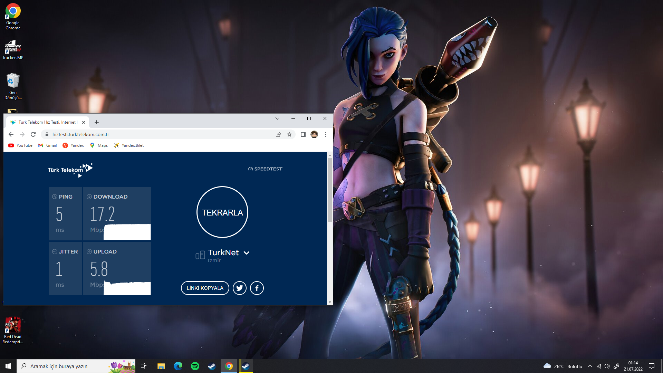This screenshot has height=373, width=663.
Task: Show hidden system tray icons
Action: [590, 366]
